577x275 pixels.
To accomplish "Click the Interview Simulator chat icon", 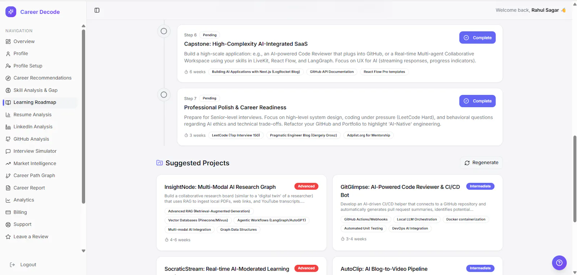I will pos(8,151).
